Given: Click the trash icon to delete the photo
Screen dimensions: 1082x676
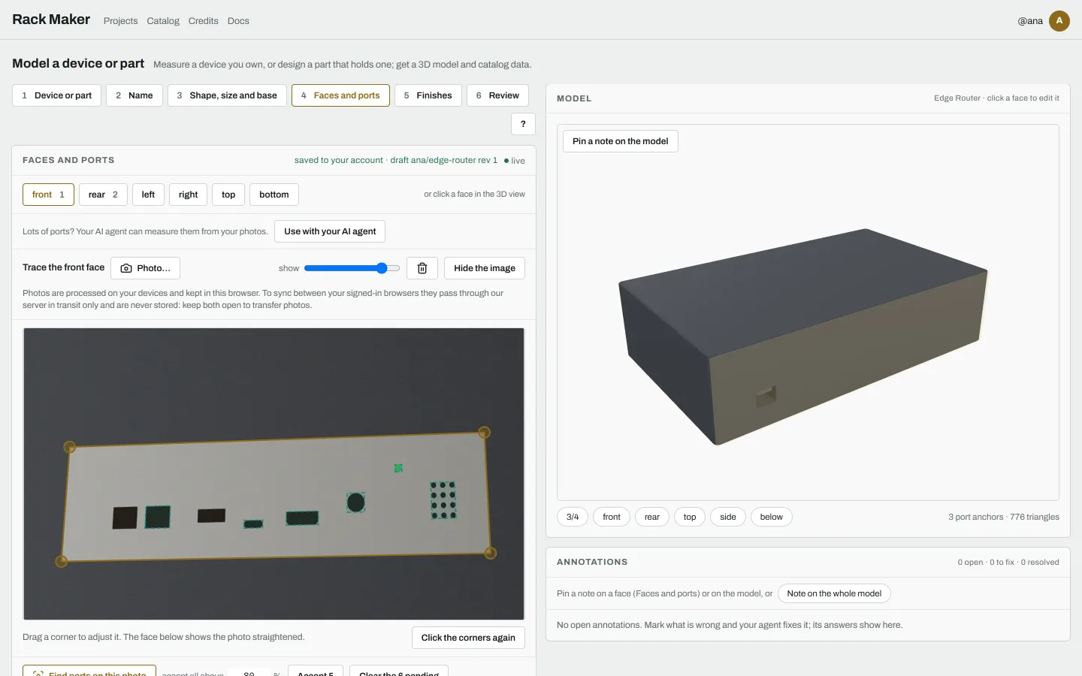Looking at the screenshot, I should click(422, 268).
